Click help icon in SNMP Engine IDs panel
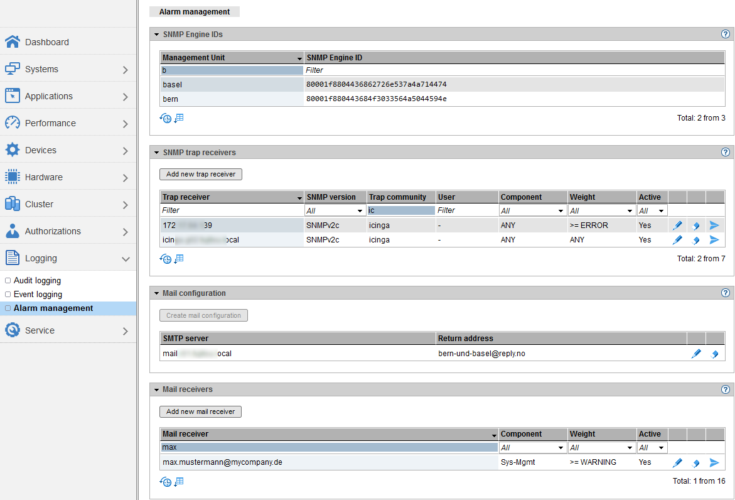This screenshot has width=735, height=500. pos(726,35)
